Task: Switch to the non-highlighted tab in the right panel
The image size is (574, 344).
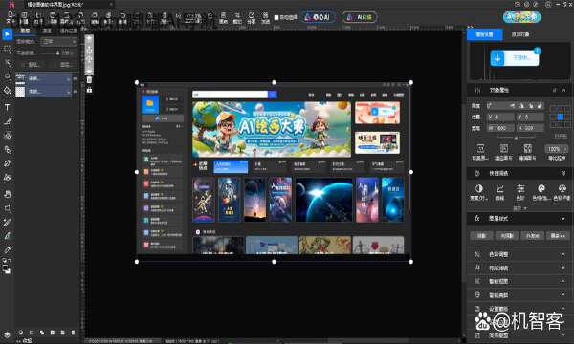Action: pyautogui.click(x=520, y=34)
